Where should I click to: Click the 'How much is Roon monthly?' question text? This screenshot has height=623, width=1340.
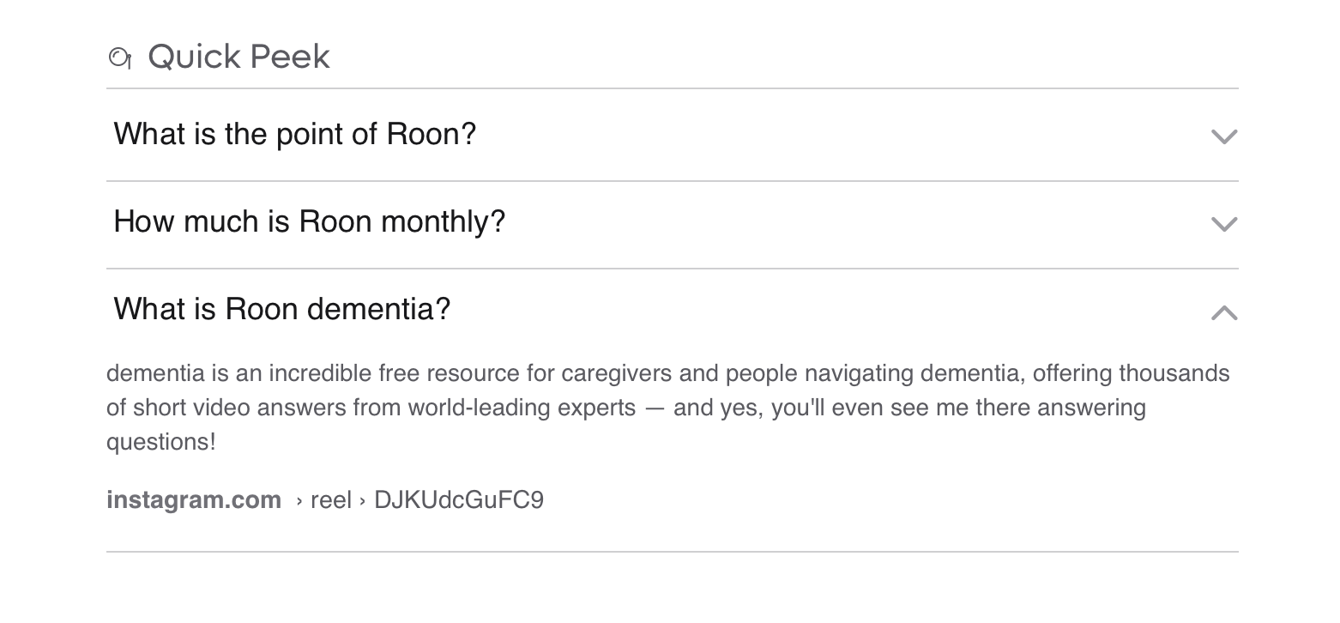click(309, 222)
